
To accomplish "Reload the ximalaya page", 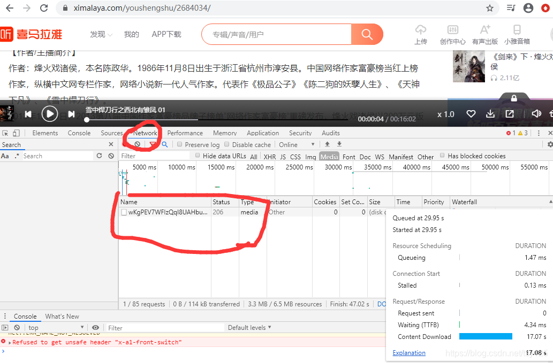I will click(44, 7).
